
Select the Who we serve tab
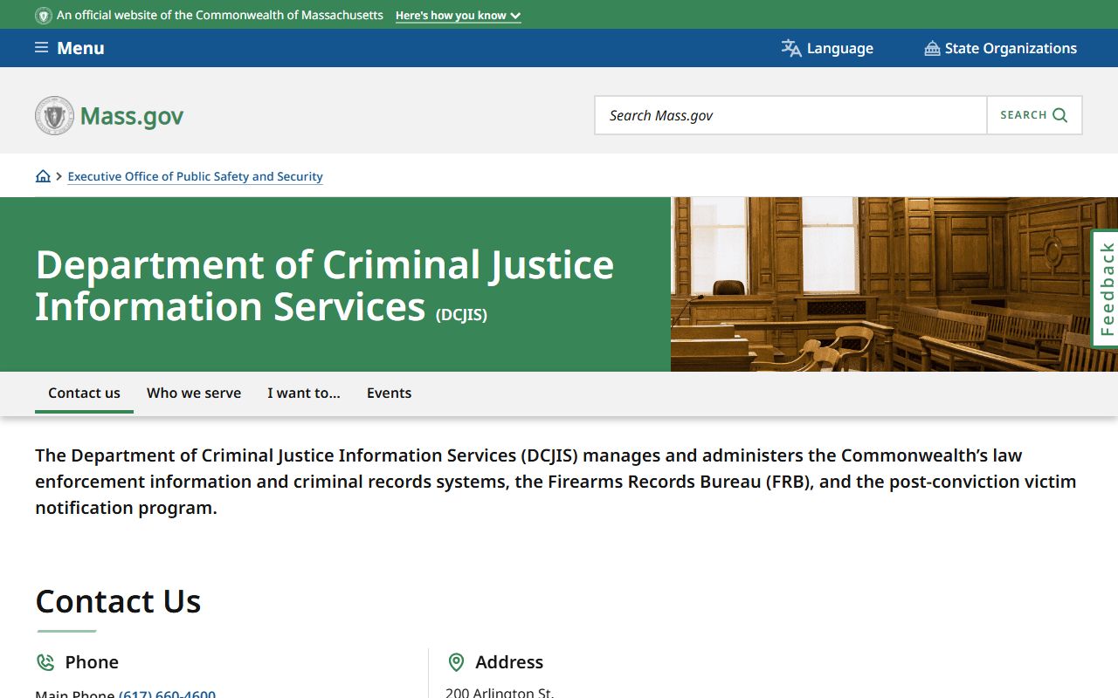tap(194, 393)
